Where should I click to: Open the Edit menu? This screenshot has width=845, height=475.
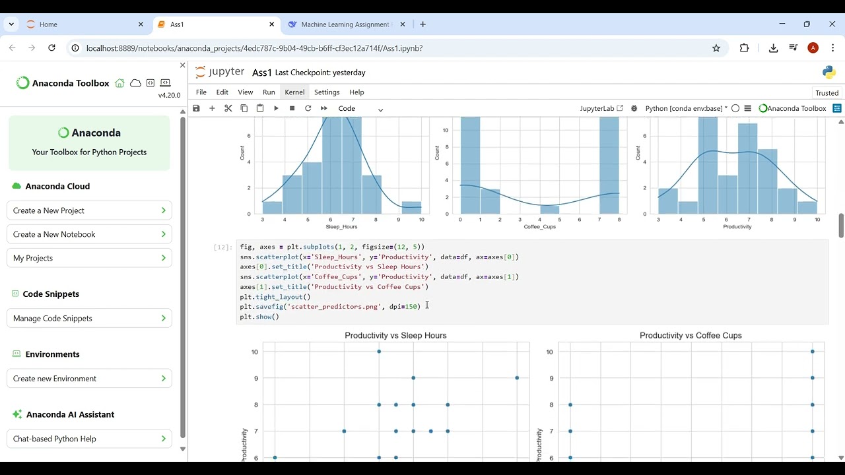[x=222, y=92]
